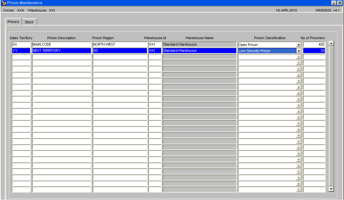The height and width of the screenshot is (200, 344).
Task: Open classification dropdown for Low Security Prison
Action: [299, 51]
